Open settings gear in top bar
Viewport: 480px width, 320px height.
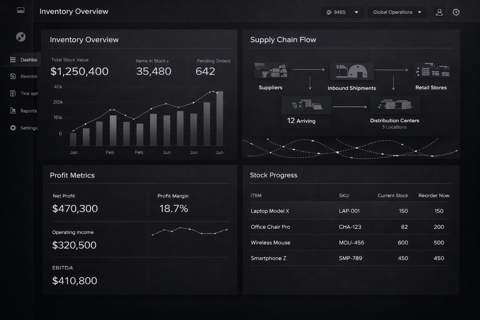tap(456, 12)
